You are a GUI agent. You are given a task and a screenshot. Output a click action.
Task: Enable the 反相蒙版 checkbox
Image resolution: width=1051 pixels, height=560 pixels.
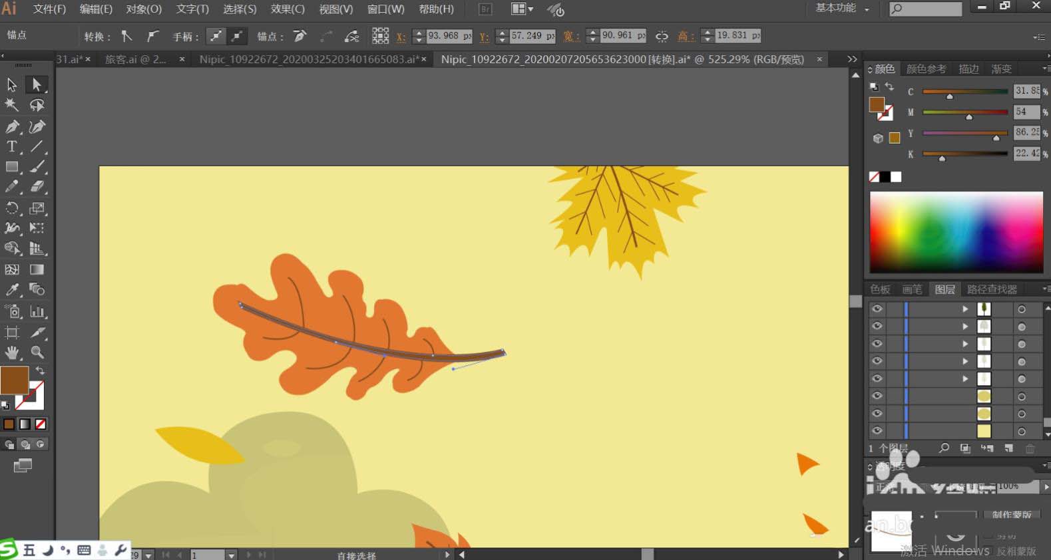[989, 551]
